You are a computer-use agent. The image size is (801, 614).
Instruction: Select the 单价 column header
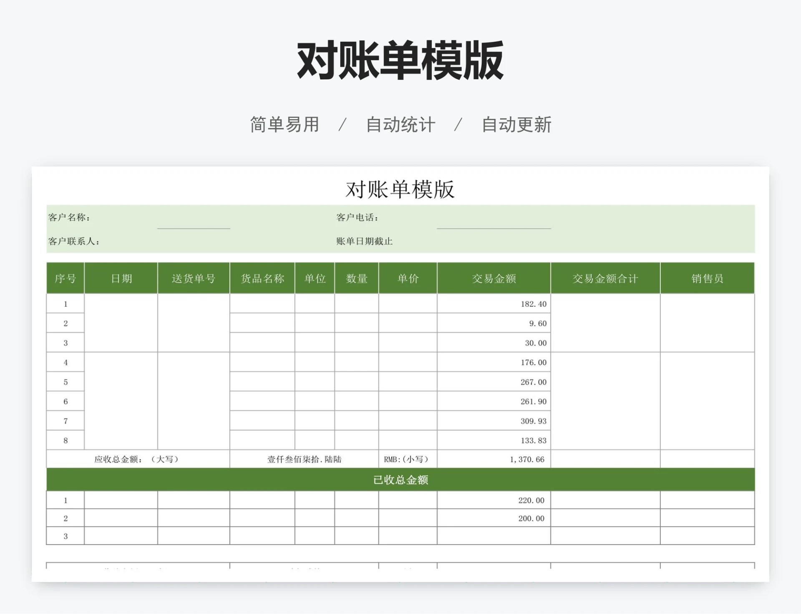407,278
